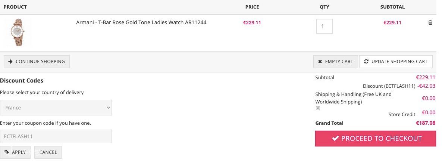Click the €187.08 grand total amount
Viewport: 442px width, 161px height.
pyautogui.click(x=426, y=123)
